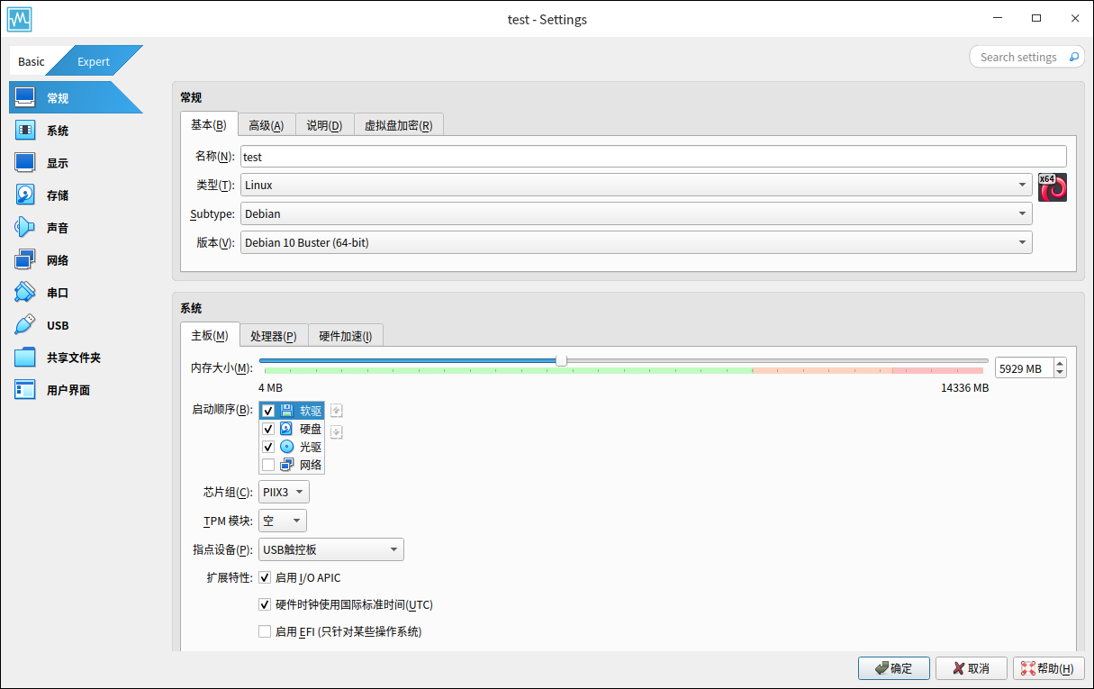
Task: Click the 确定 (OK) button
Action: pos(892,668)
